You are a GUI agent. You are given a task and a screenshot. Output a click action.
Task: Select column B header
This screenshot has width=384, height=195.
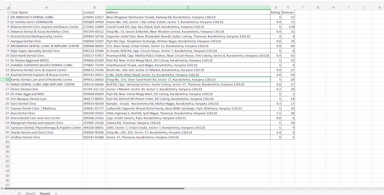[94, 8]
